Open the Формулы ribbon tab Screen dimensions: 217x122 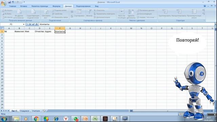(57, 6)
